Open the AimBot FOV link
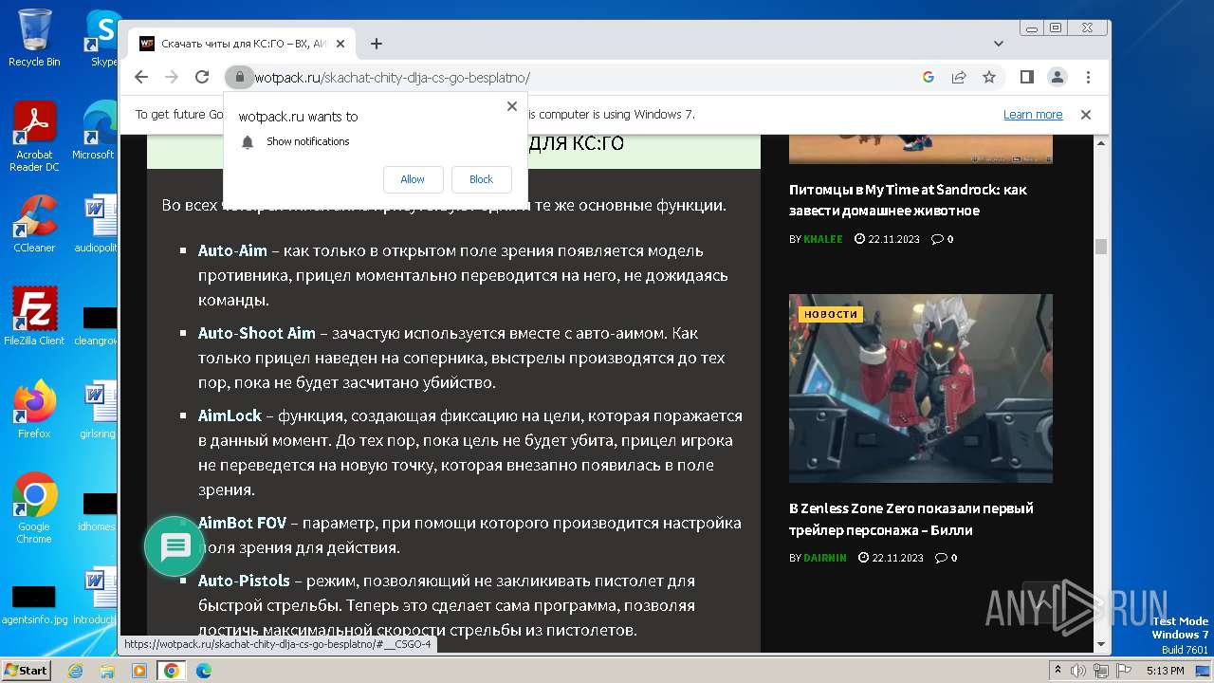1214x683 pixels. click(242, 524)
